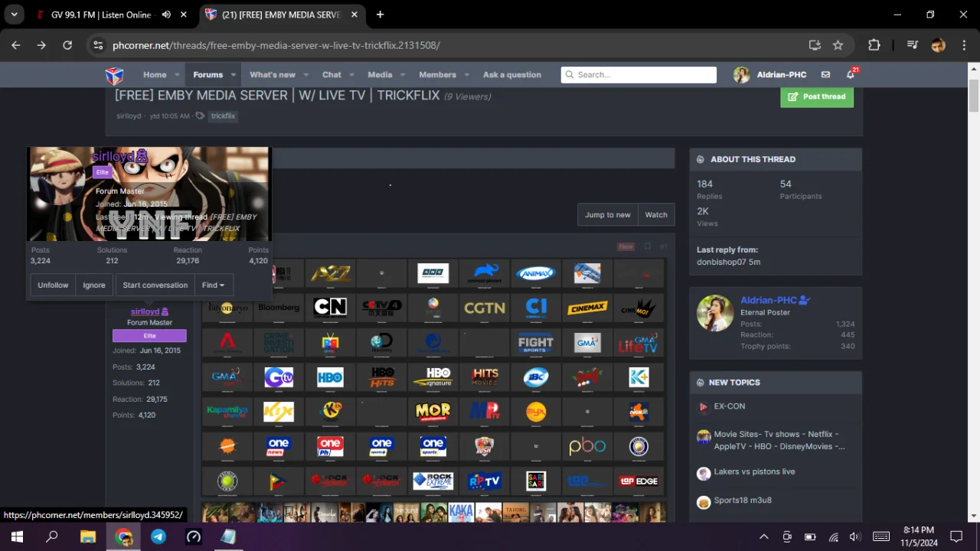
Task: Reload the page
Action: point(67,45)
